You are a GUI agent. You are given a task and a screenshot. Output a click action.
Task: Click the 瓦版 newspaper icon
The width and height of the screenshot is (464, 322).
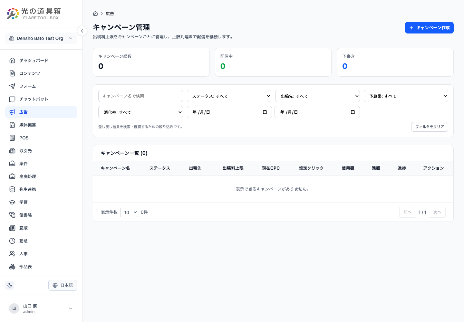(x=12, y=228)
